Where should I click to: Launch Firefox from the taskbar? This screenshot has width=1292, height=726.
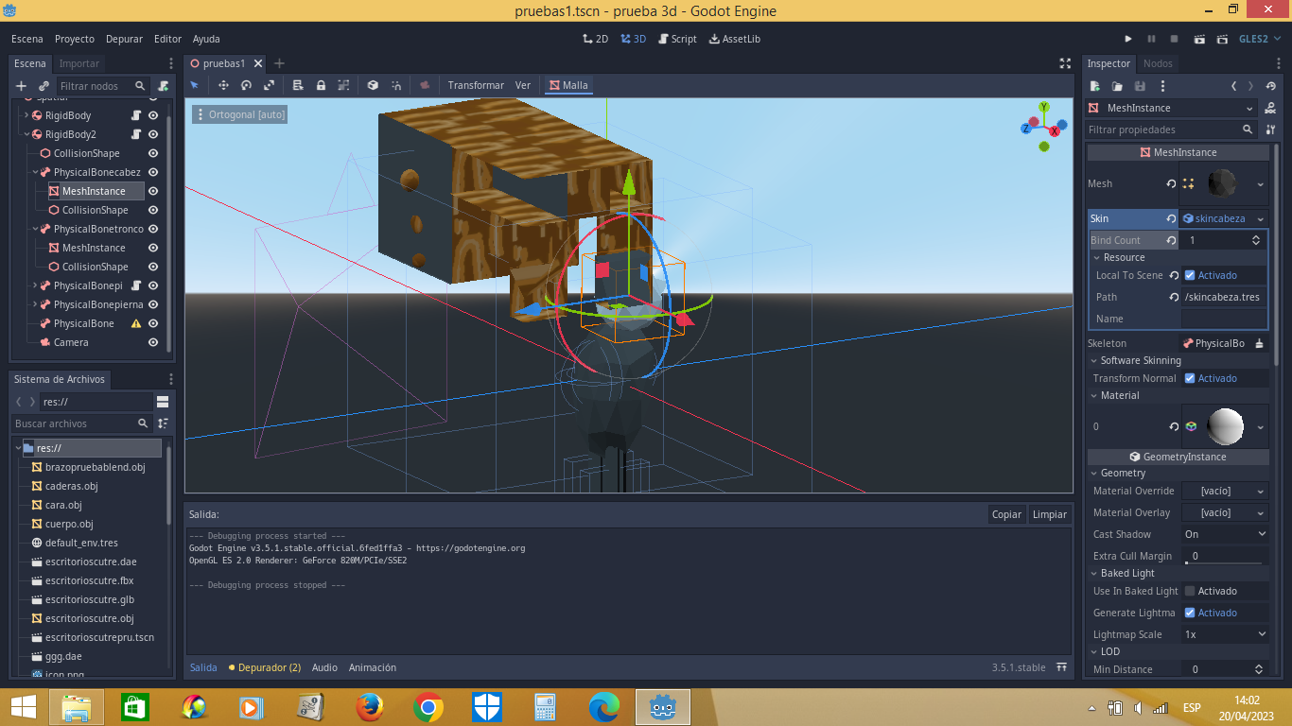(369, 707)
